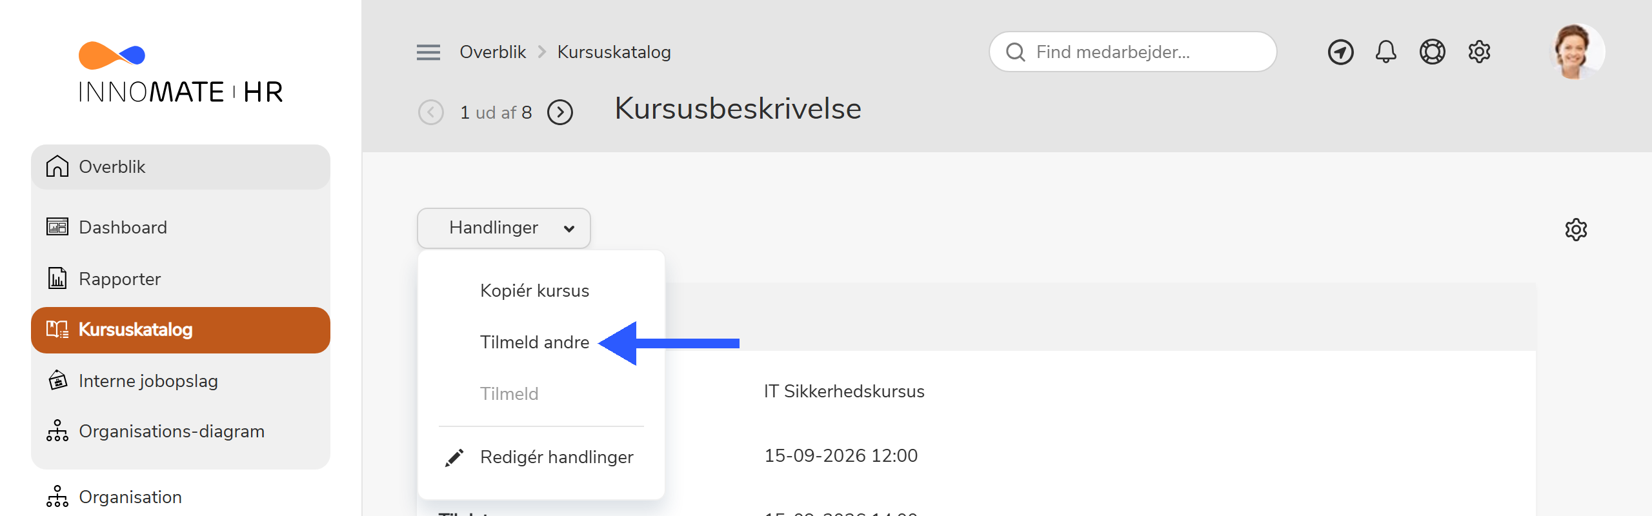Select Kursuskatalog in the sidebar
Viewport: 1652px width, 516px height.
click(x=181, y=330)
